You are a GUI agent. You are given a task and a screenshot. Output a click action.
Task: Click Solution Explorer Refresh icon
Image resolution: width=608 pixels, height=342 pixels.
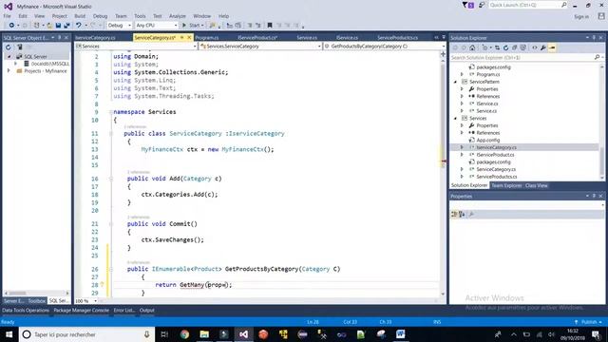click(x=505, y=47)
